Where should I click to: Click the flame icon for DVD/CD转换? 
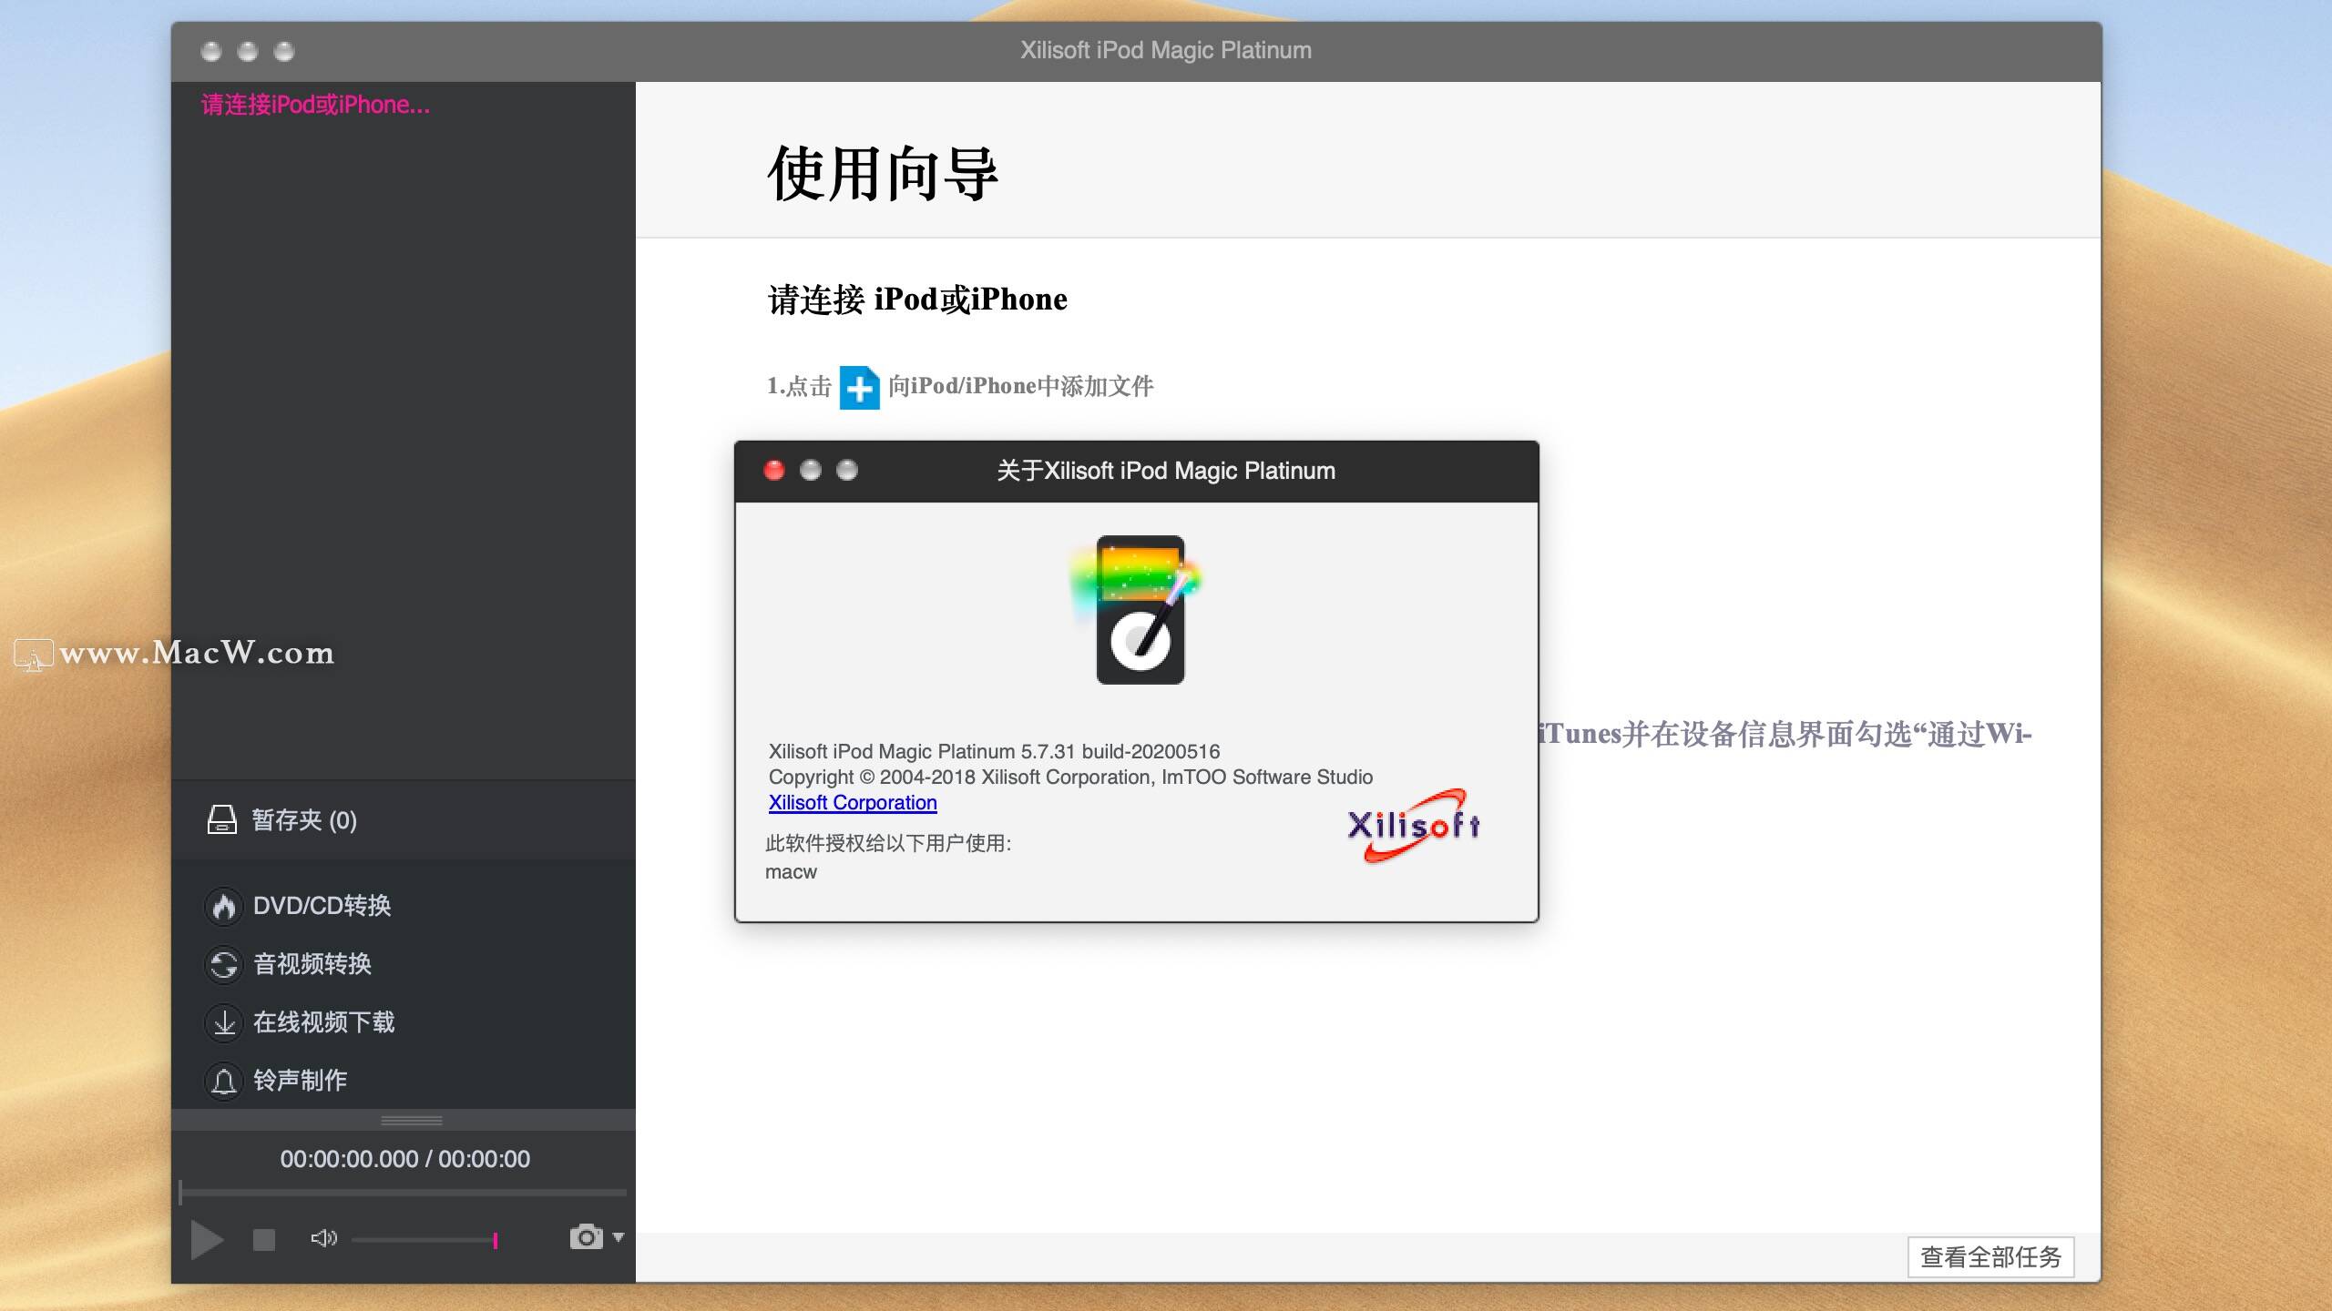(224, 907)
